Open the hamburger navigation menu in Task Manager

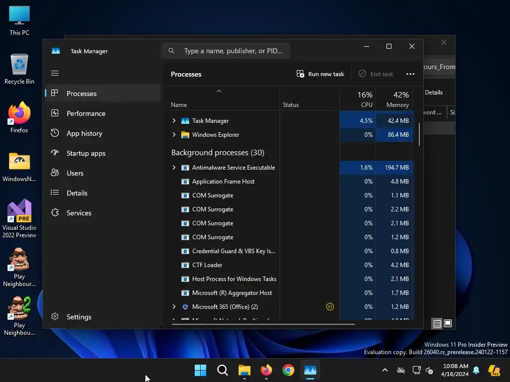tap(55, 73)
